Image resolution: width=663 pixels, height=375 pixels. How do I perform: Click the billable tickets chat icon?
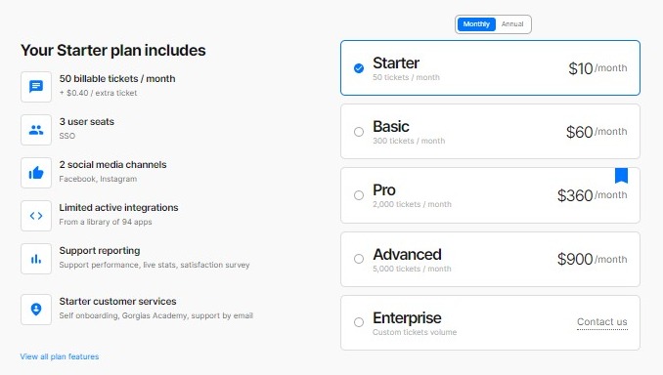point(36,87)
